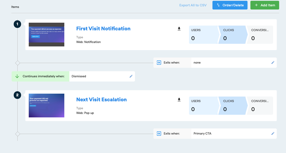Edit the Dismissed continue condition pencil
This screenshot has width=286, height=153.
131,76
